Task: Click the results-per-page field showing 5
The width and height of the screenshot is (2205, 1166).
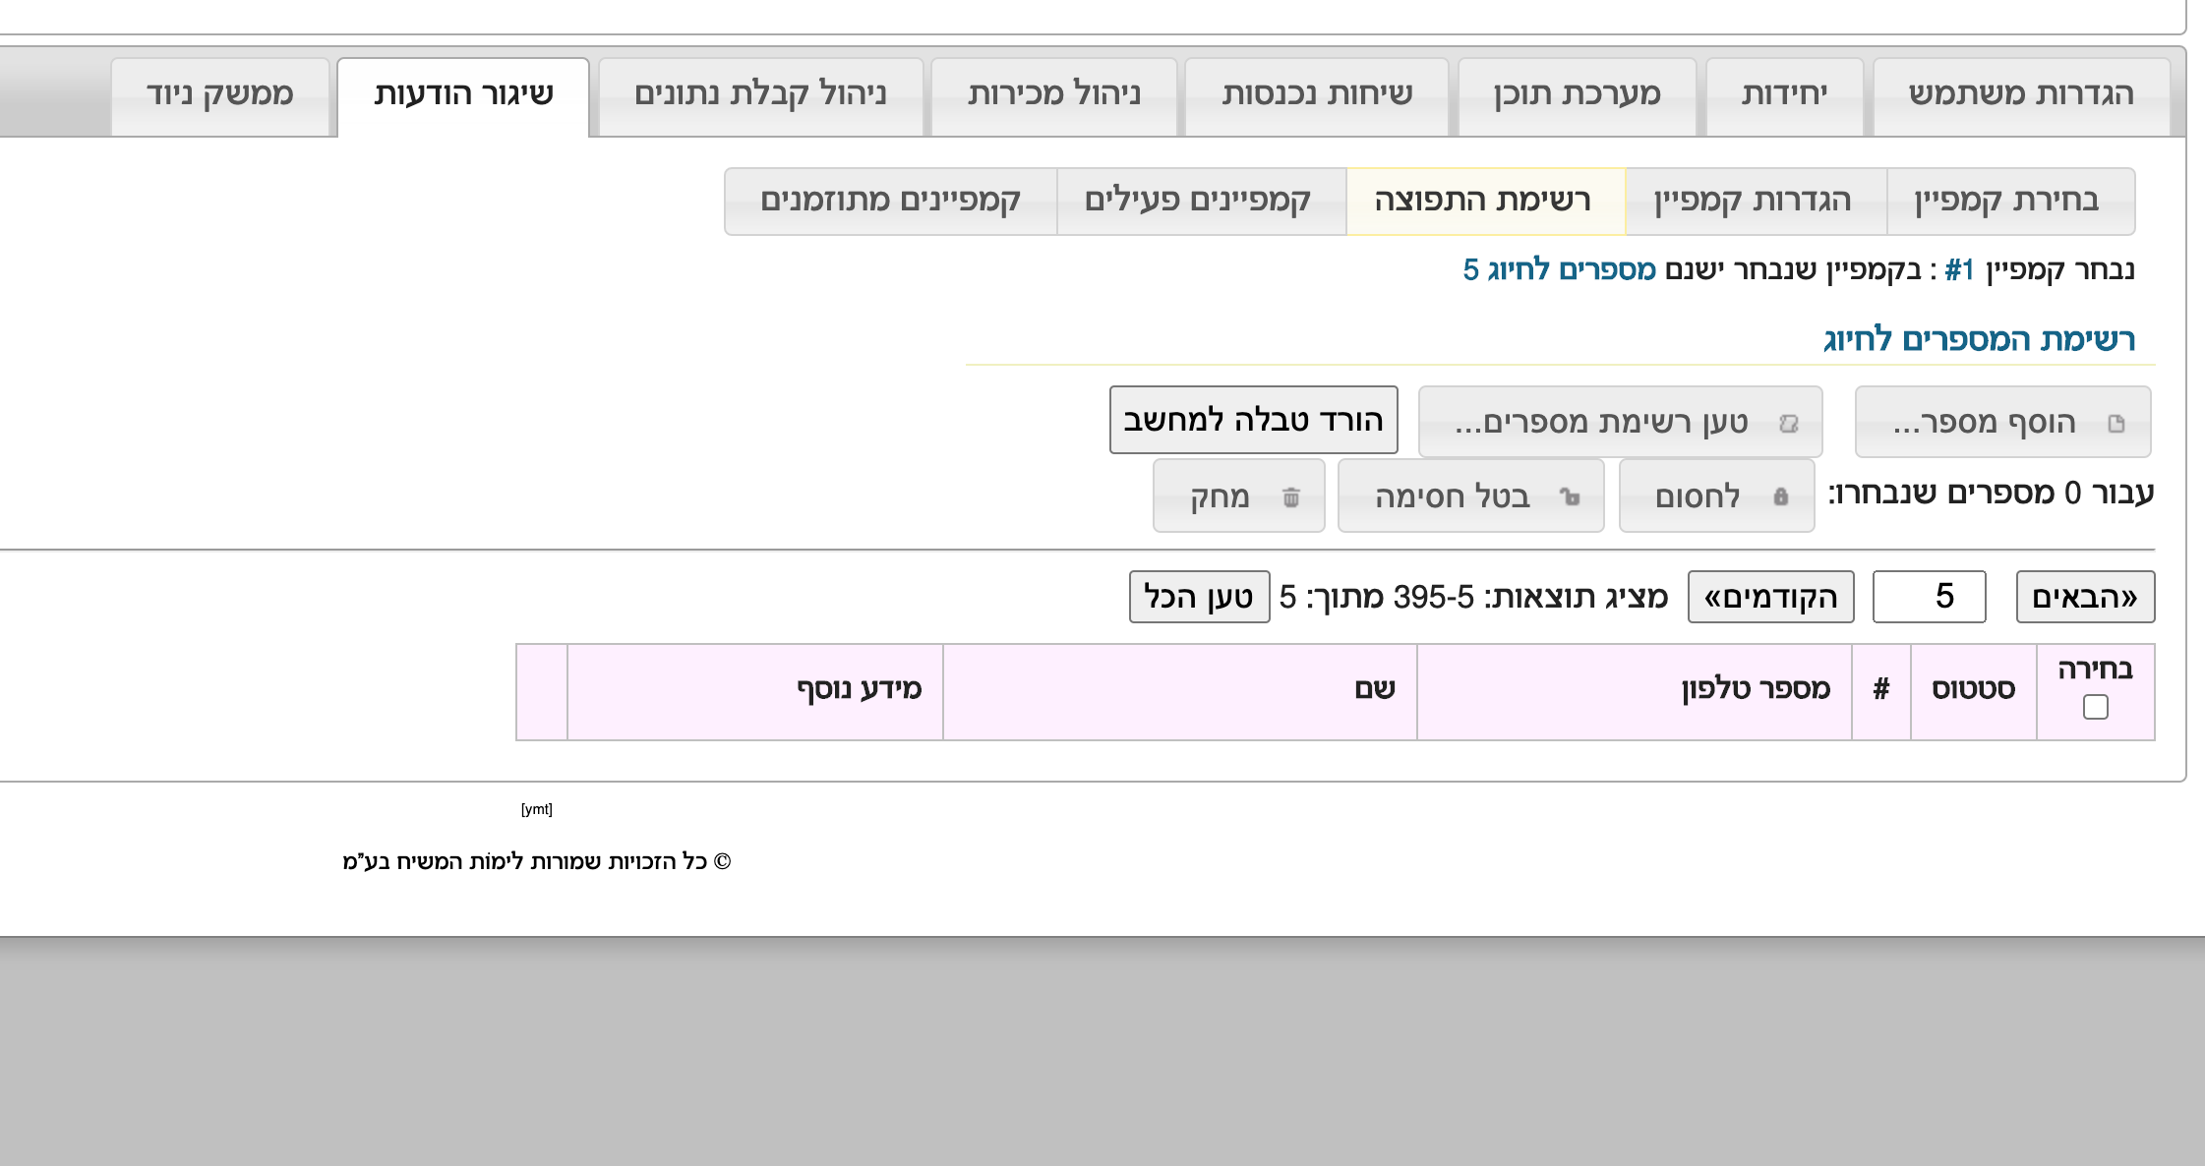Action: pyautogui.click(x=1929, y=597)
